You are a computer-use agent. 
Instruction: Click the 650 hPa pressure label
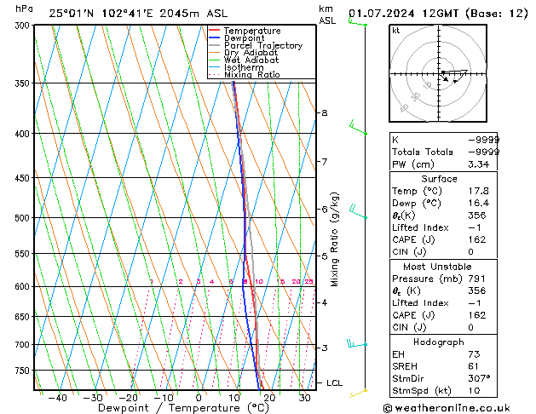(x=24, y=317)
